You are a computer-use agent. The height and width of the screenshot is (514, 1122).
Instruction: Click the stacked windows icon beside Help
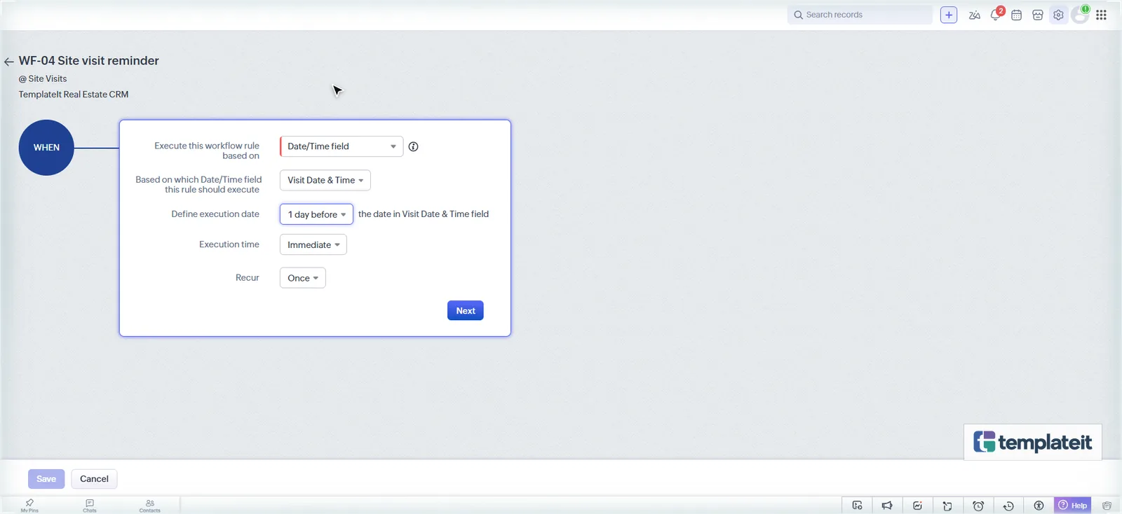(x=1107, y=506)
